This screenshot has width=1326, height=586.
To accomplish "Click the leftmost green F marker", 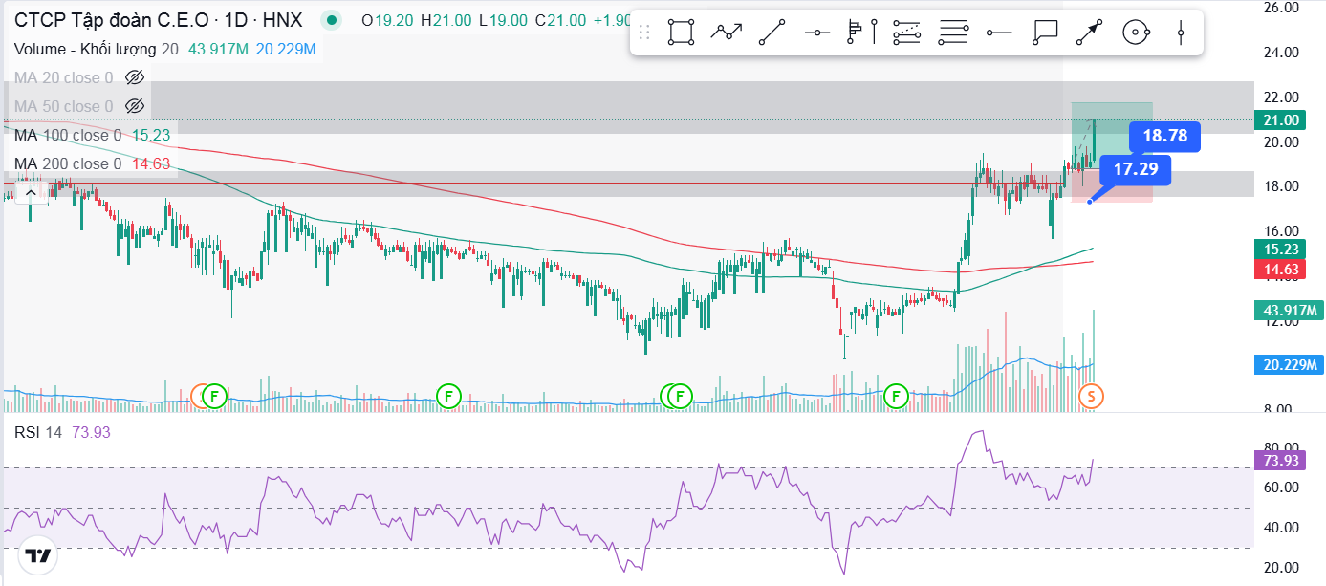I will 214,395.
